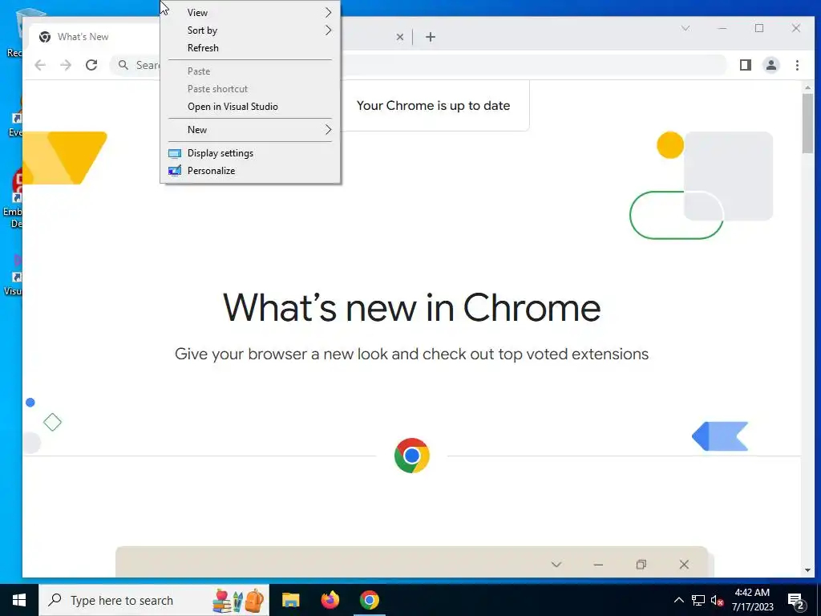Image resolution: width=821 pixels, height=616 pixels.
Task: Show hidden system tray icons
Action: point(678,600)
